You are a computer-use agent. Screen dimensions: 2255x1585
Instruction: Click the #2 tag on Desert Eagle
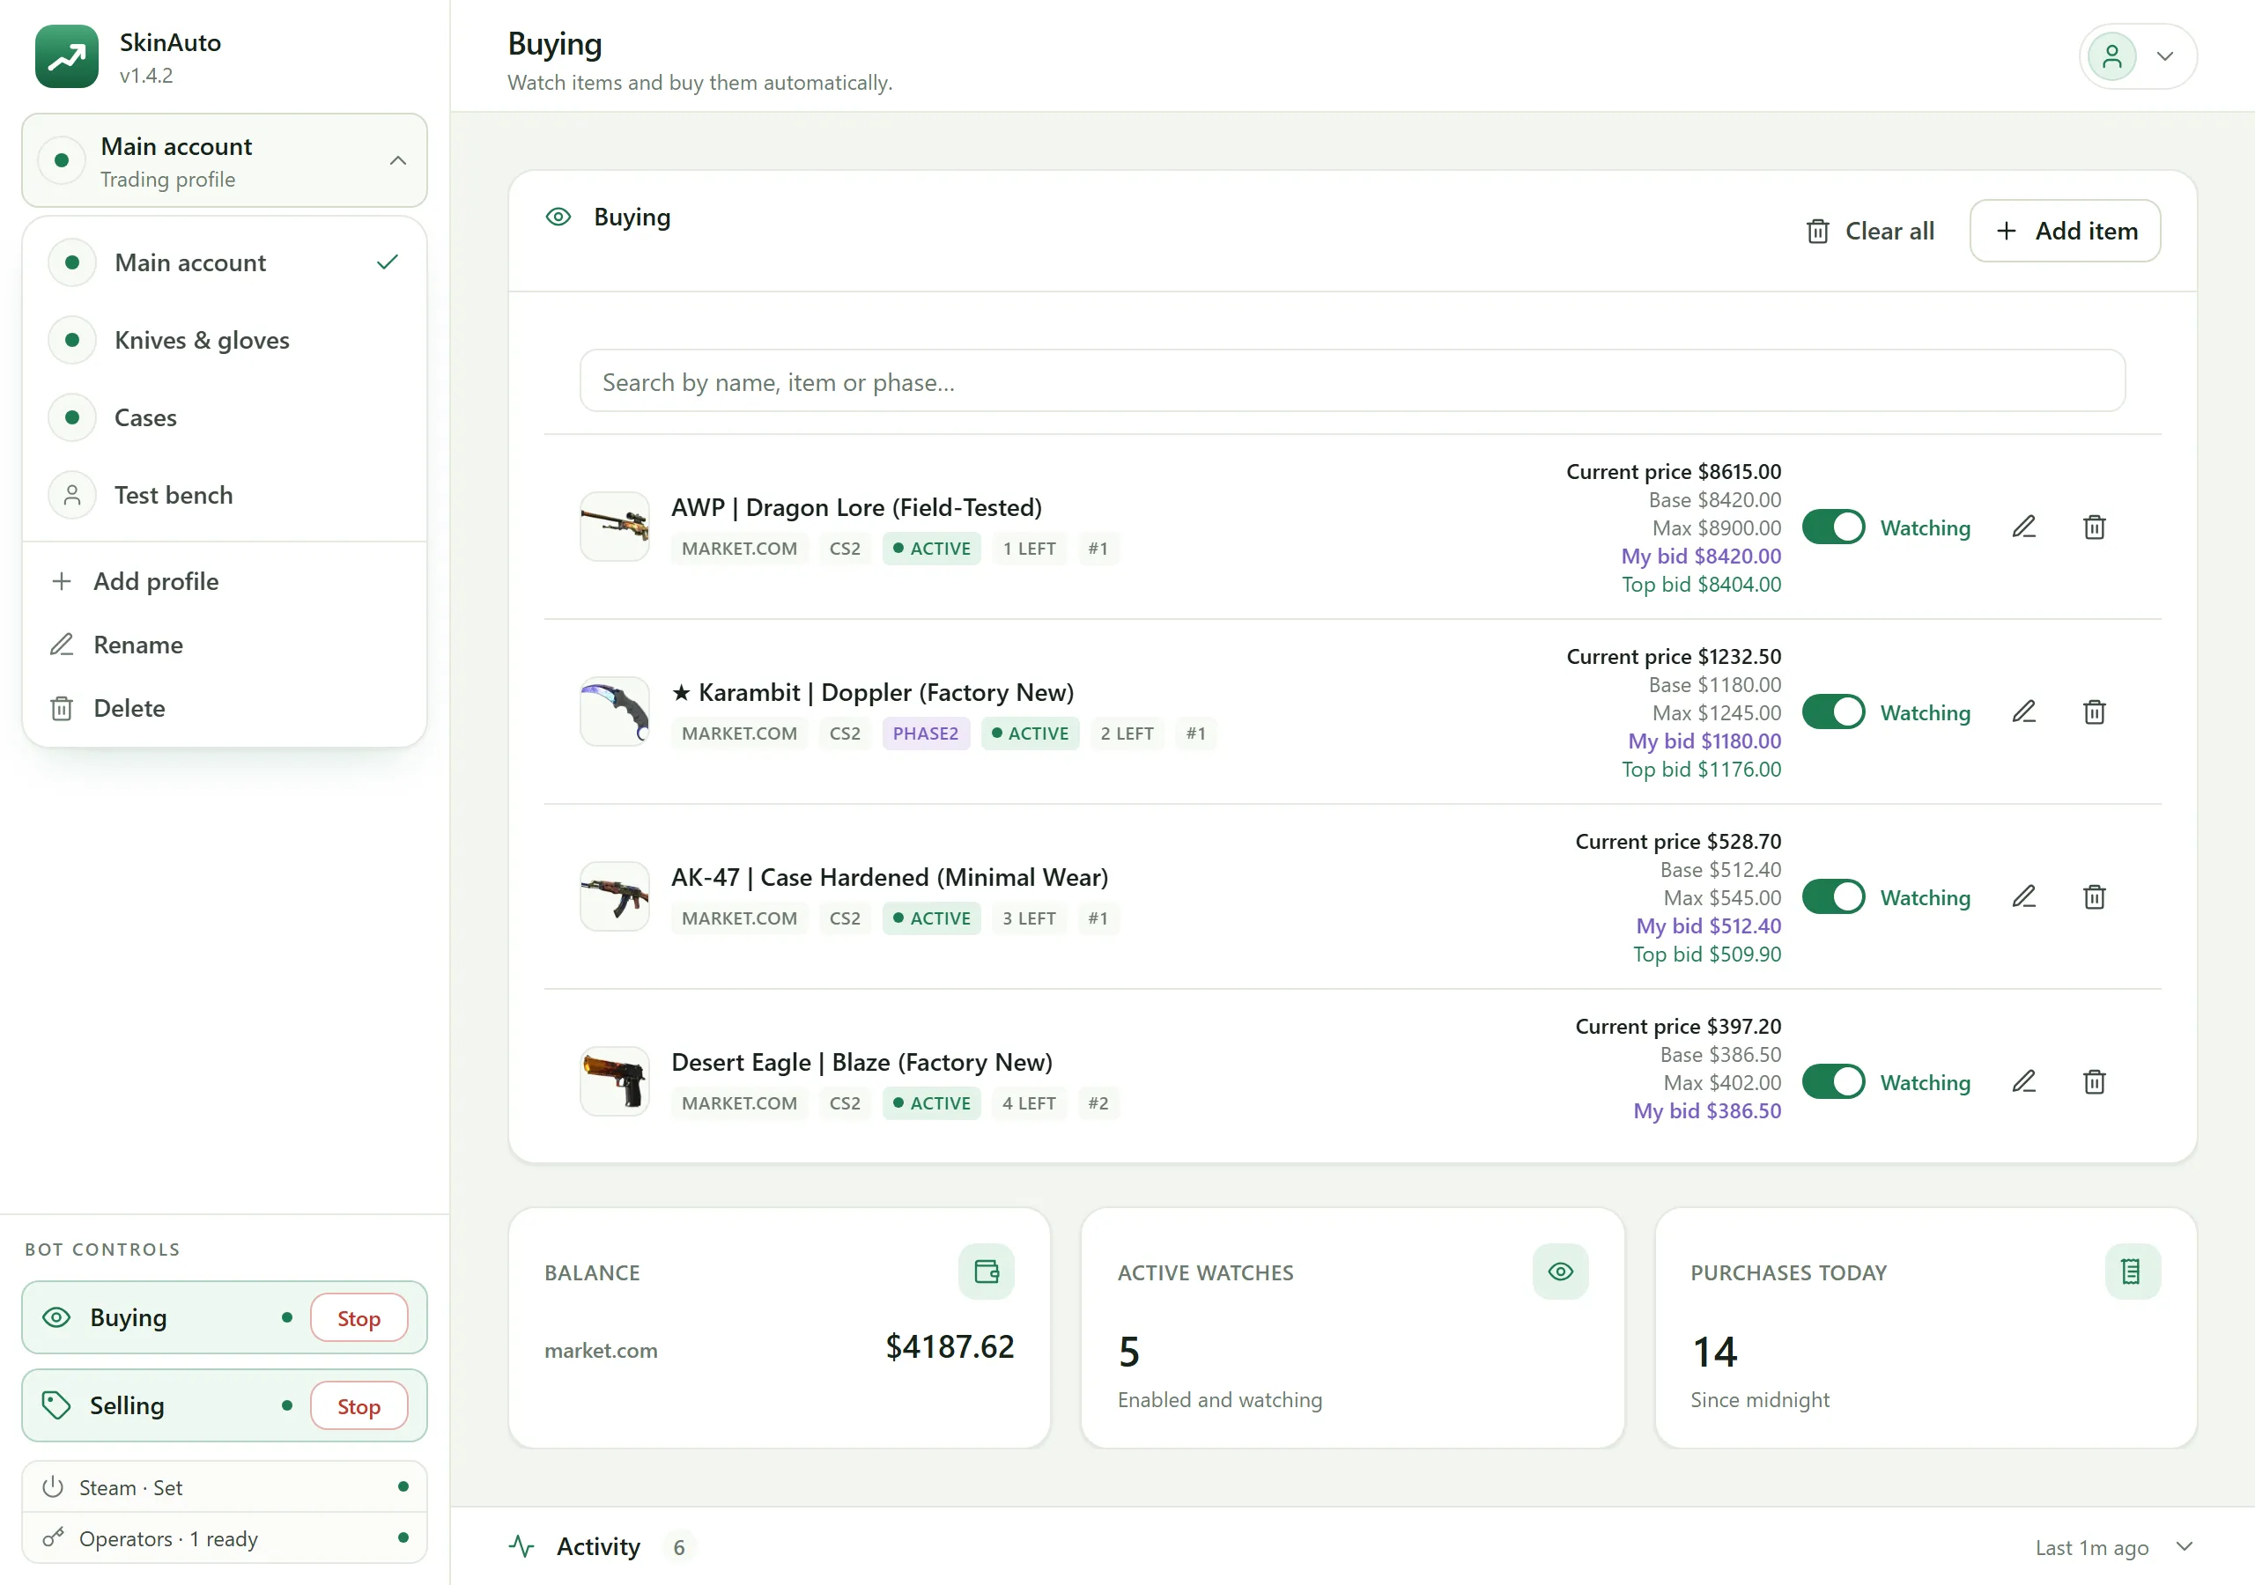pos(1098,1104)
